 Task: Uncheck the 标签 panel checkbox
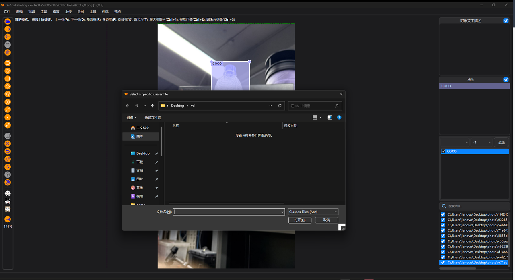coord(506,80)
